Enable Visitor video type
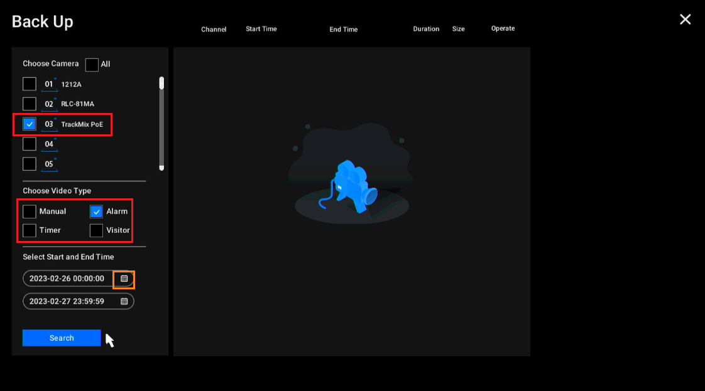Screen dimensions: 705x391 [96, 230]
